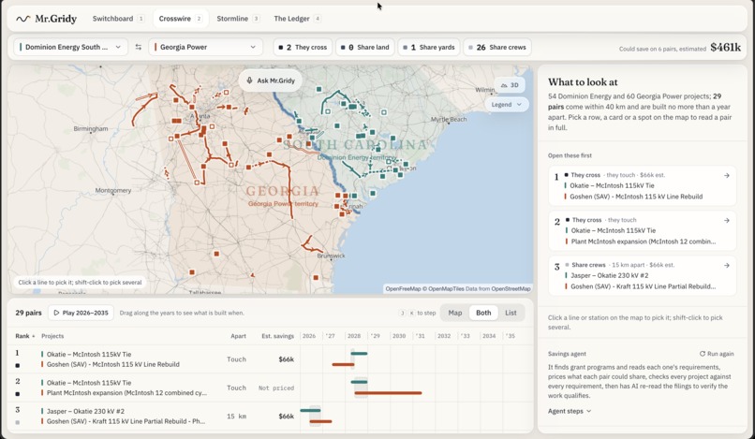Expand the map Legend
This screenshot has width=755, height=439.
click(506, 105)
